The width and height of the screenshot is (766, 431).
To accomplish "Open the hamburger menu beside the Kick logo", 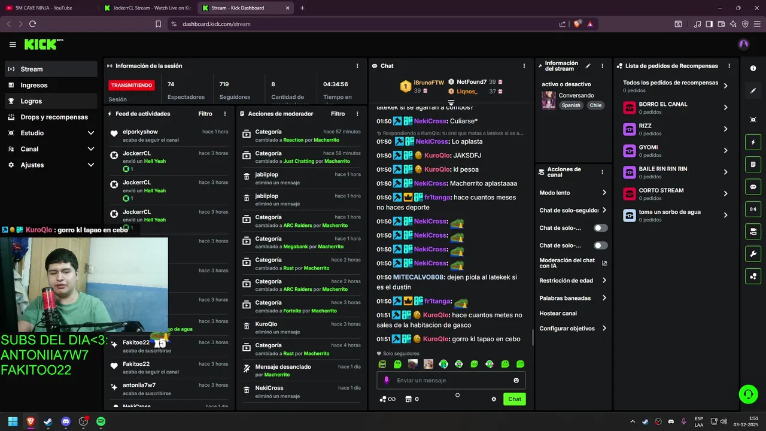I will (x=13, y=44).
